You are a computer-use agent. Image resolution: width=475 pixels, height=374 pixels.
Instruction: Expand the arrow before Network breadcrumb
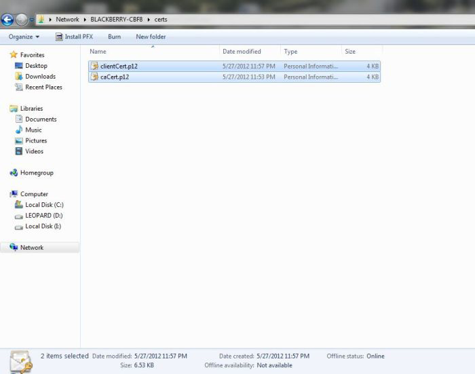pos(50,20)
